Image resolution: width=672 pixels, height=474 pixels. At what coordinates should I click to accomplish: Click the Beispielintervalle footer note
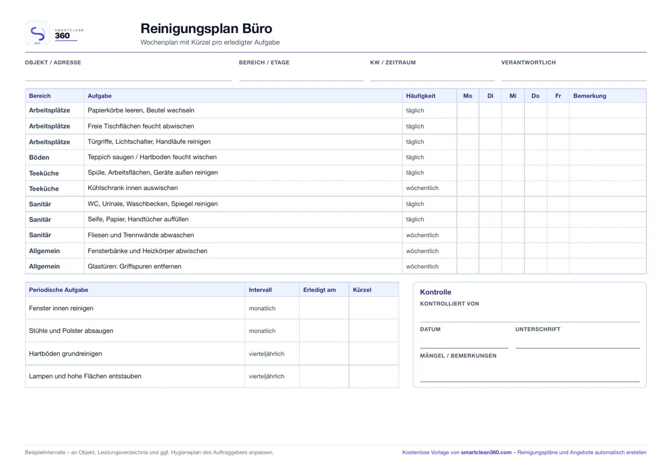pyautogui.click(x=150, y=453)
